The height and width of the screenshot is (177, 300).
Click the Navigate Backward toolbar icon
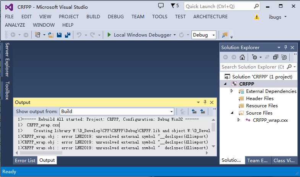click(x=13, y=35)
